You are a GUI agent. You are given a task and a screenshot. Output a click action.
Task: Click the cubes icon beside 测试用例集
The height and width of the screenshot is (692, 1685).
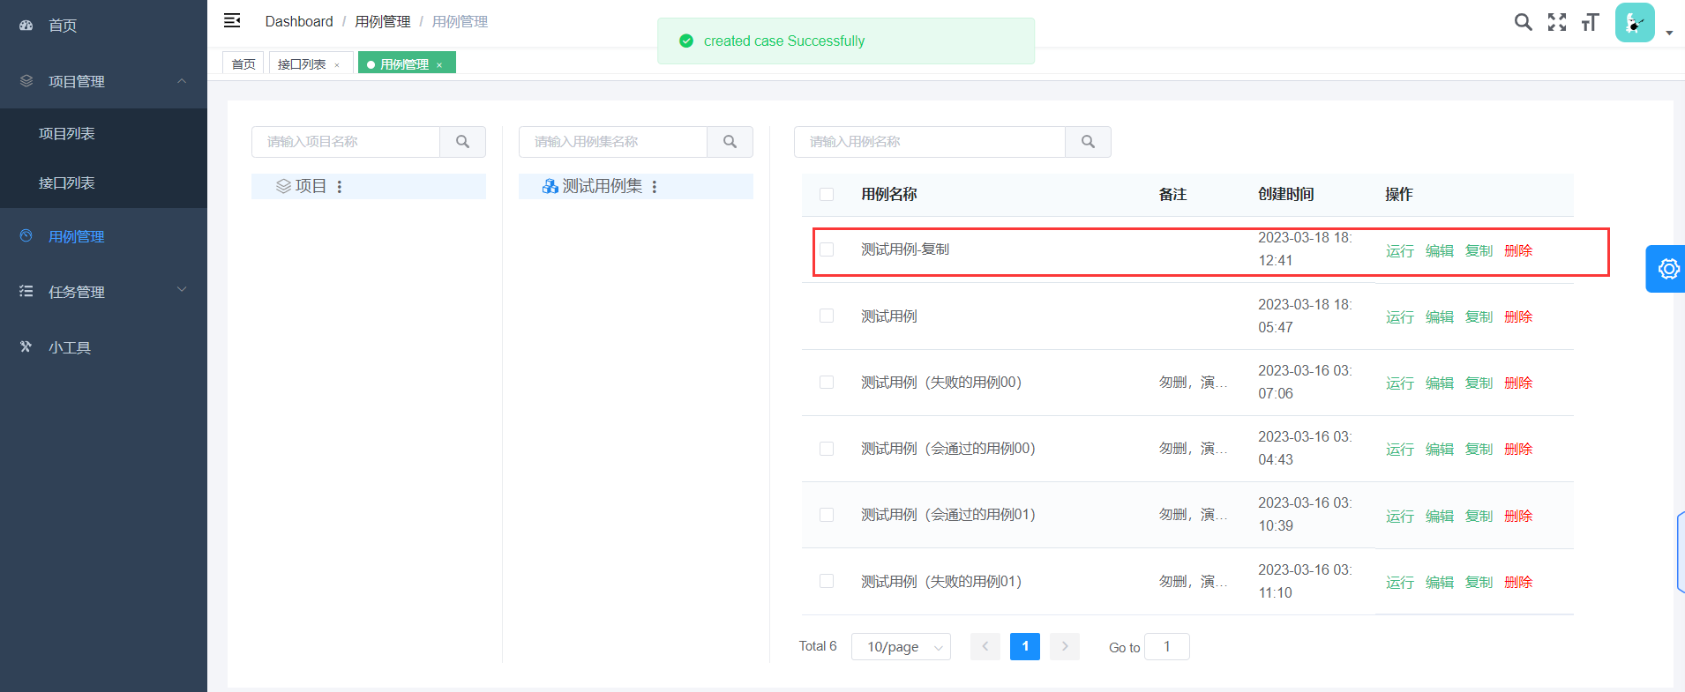click(550, 186)
